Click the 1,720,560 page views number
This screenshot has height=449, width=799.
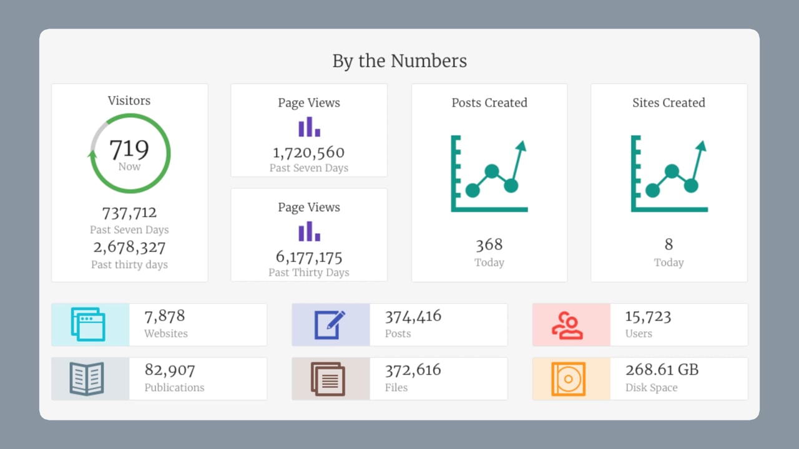309,153
